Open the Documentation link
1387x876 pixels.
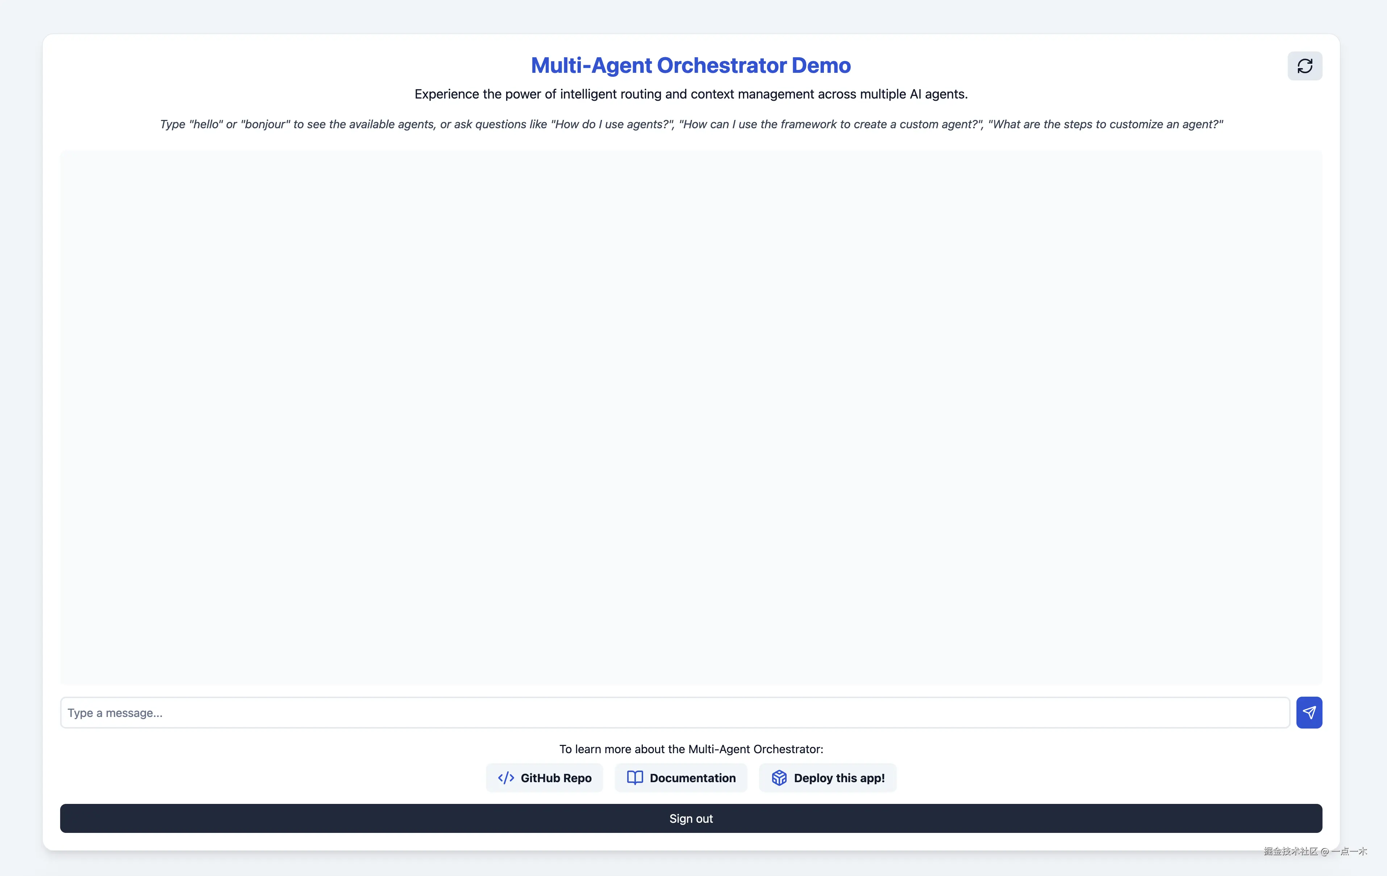tap(681, 777)
